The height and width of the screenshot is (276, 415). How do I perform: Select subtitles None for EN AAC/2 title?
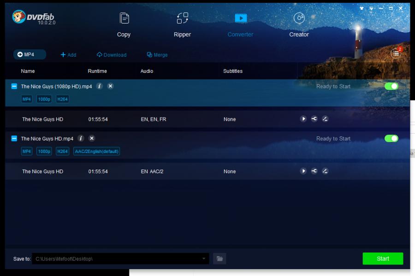click(230, 171)
